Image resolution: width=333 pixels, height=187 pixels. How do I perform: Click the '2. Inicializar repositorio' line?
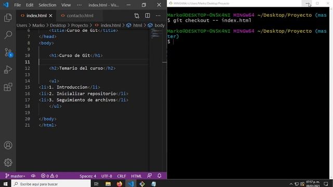click(83, 94)
